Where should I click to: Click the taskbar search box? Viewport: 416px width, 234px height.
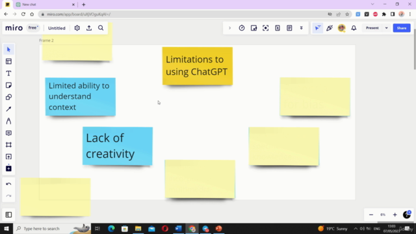point(52,228)
